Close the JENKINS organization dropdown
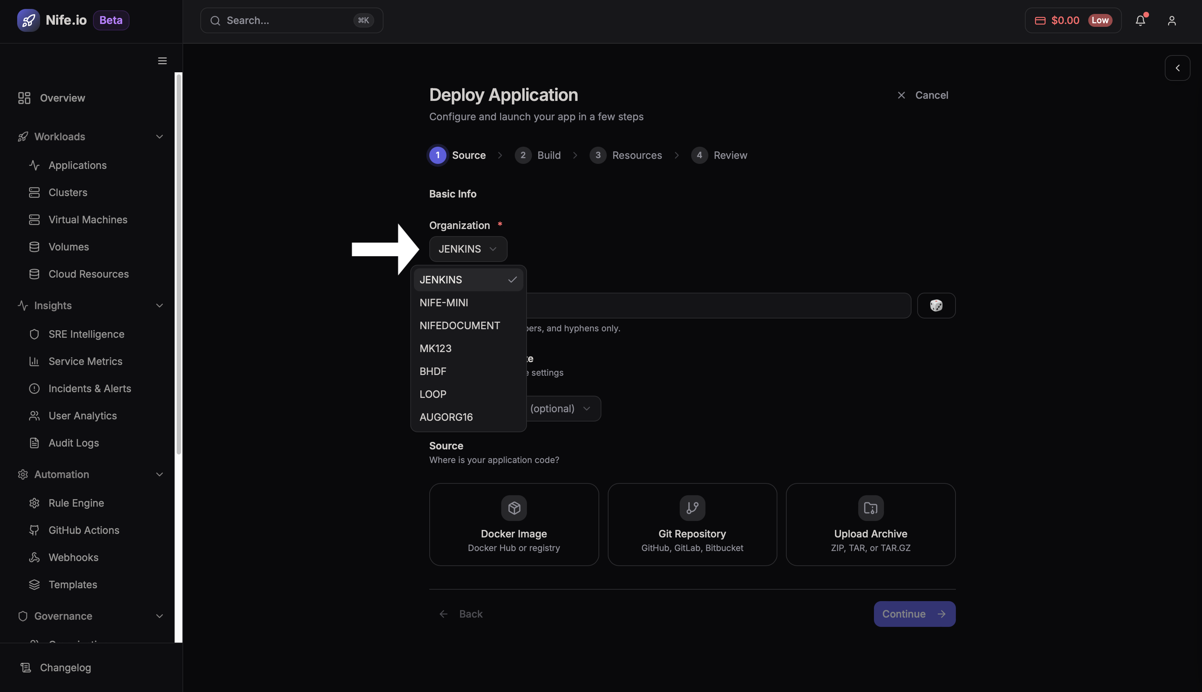Image resolution: width=1202 pixels, height=692 pixels. pos(468,249)
